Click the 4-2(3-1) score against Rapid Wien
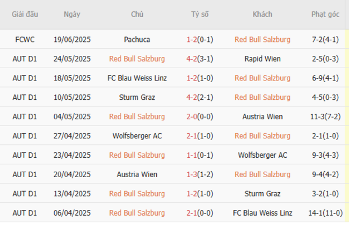The height and width of the screenshot is (227, 349). click(x=200, y=58)
